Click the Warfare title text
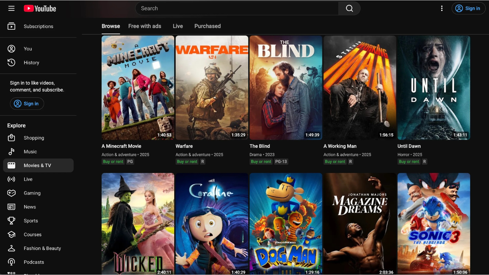Screen dimensions: 489x275 [x=184, y=146]
